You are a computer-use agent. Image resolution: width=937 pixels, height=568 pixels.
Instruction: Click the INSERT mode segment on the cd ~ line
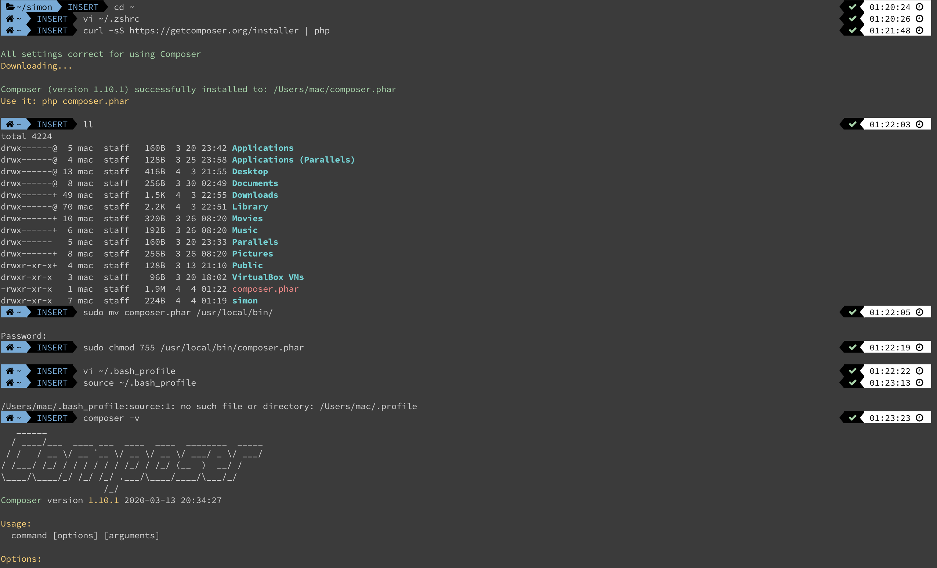pyautogui.click(x=83, y=7)
